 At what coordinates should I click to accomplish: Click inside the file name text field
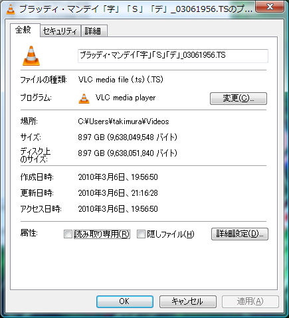coord(173,56)
